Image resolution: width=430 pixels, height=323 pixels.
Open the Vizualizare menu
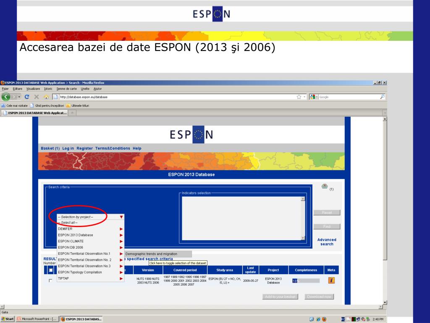coord(33,89)
